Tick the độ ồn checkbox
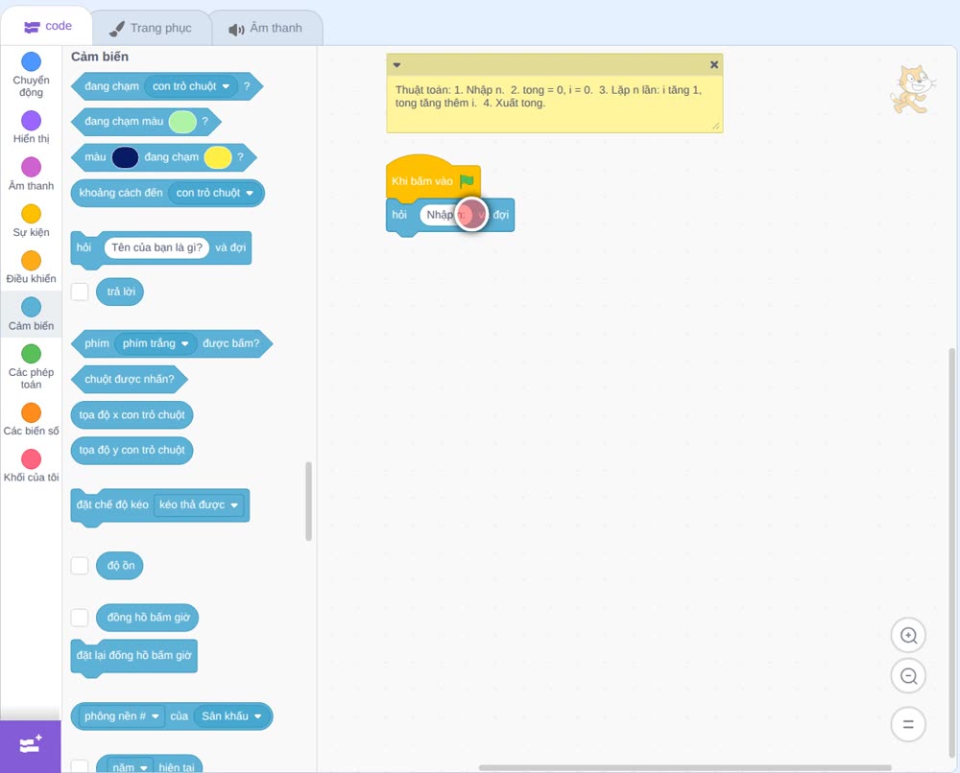 (80, 566)
